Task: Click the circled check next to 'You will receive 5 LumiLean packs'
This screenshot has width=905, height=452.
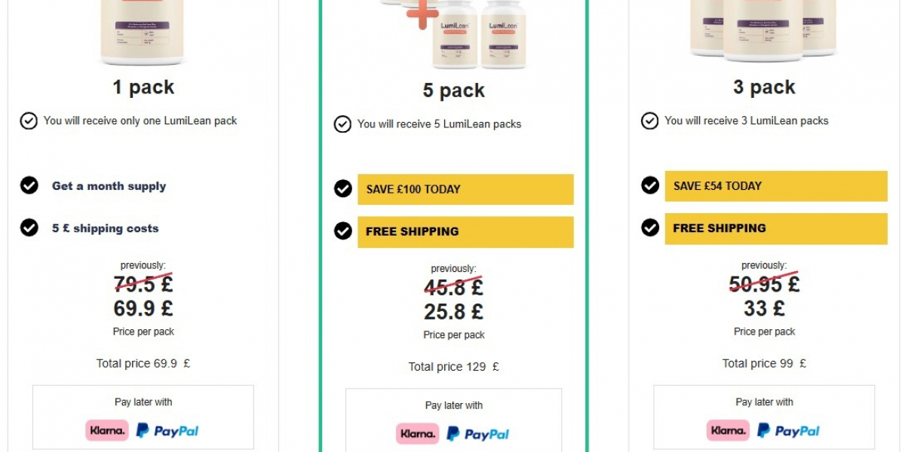Action: (342, 124)
